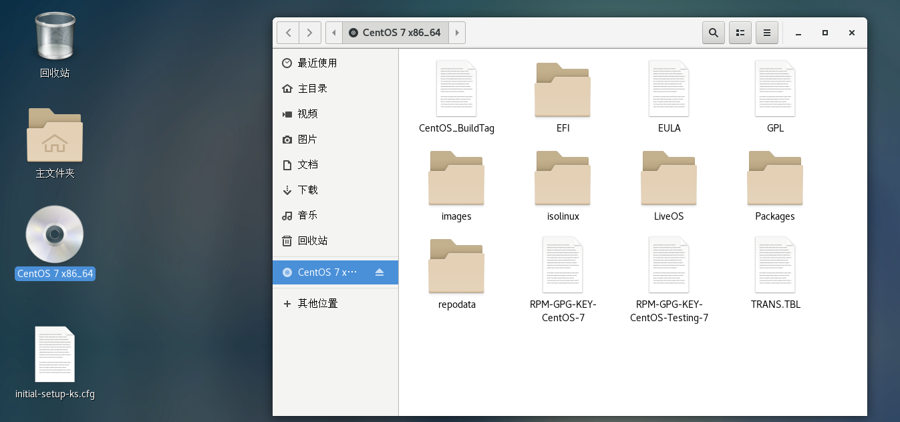Switch to list view using the view icon
Viewport: 900px width, 422px height.
click(x=740, y=32)
